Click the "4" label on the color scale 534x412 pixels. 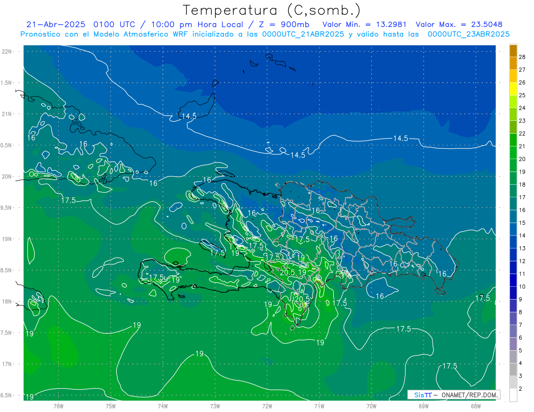pyautogui.click(x=521, y=363)
